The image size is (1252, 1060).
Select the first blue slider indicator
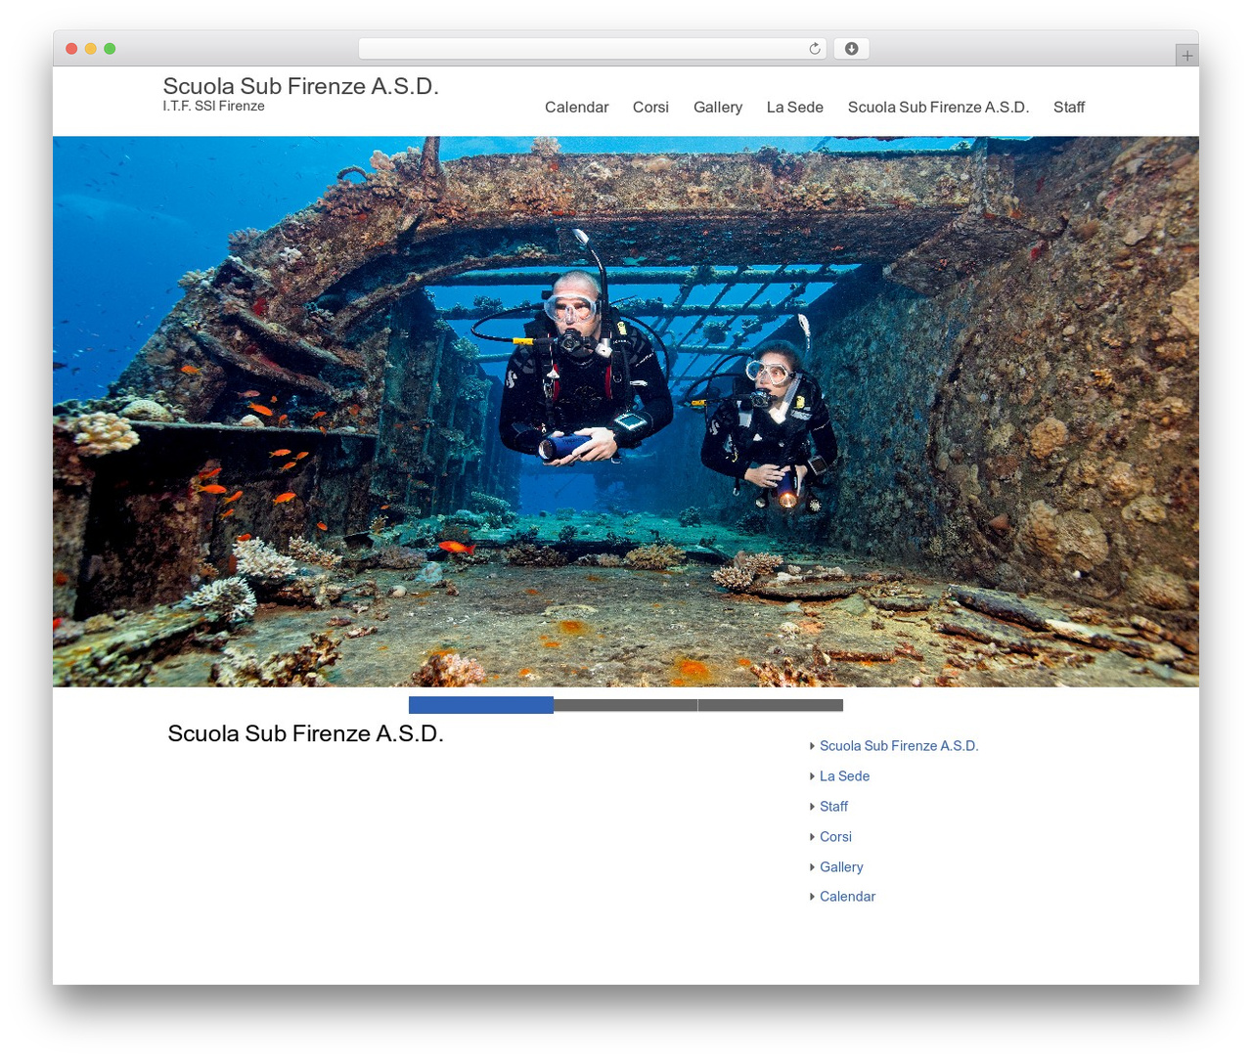pos(481,705)
